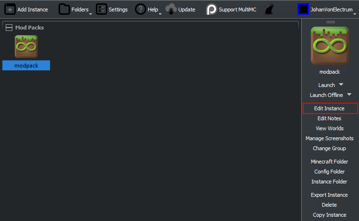The height and width of the screenshot is (221, 359).
Task: Select the highlighted modpack name label
Action: tap(26, 66)
